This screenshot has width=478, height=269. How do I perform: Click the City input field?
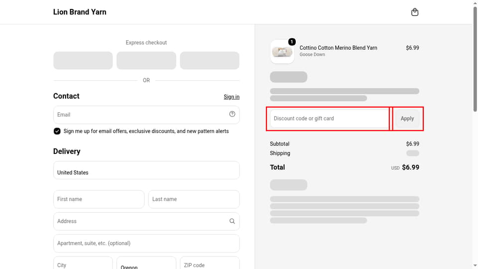(x=83, y=263)
